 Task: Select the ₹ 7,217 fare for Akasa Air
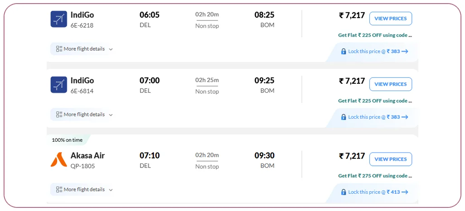(352, 156)
